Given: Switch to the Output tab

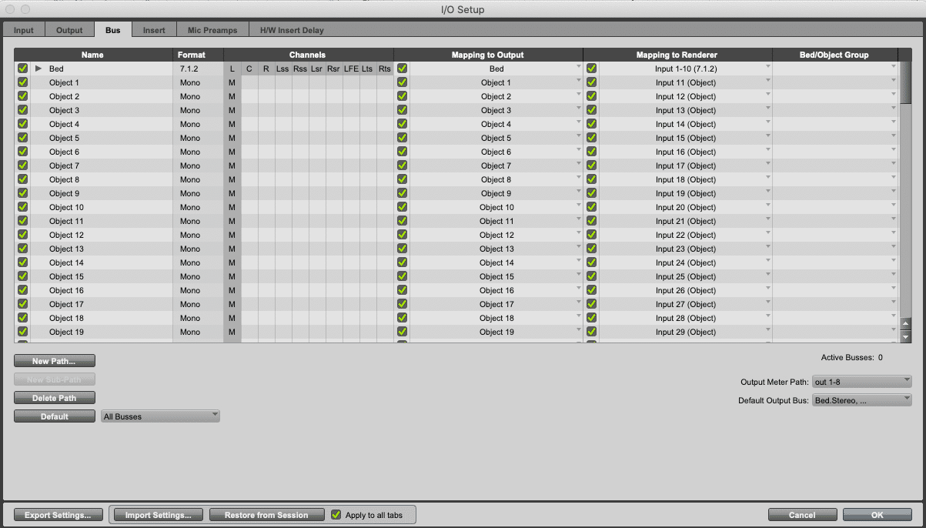Looking at the screenshot, I should [69, 29].
